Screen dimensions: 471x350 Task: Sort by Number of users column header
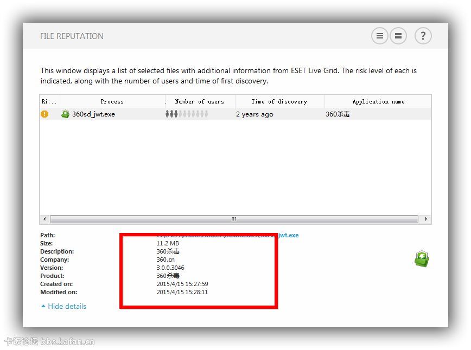pos(200,101)
